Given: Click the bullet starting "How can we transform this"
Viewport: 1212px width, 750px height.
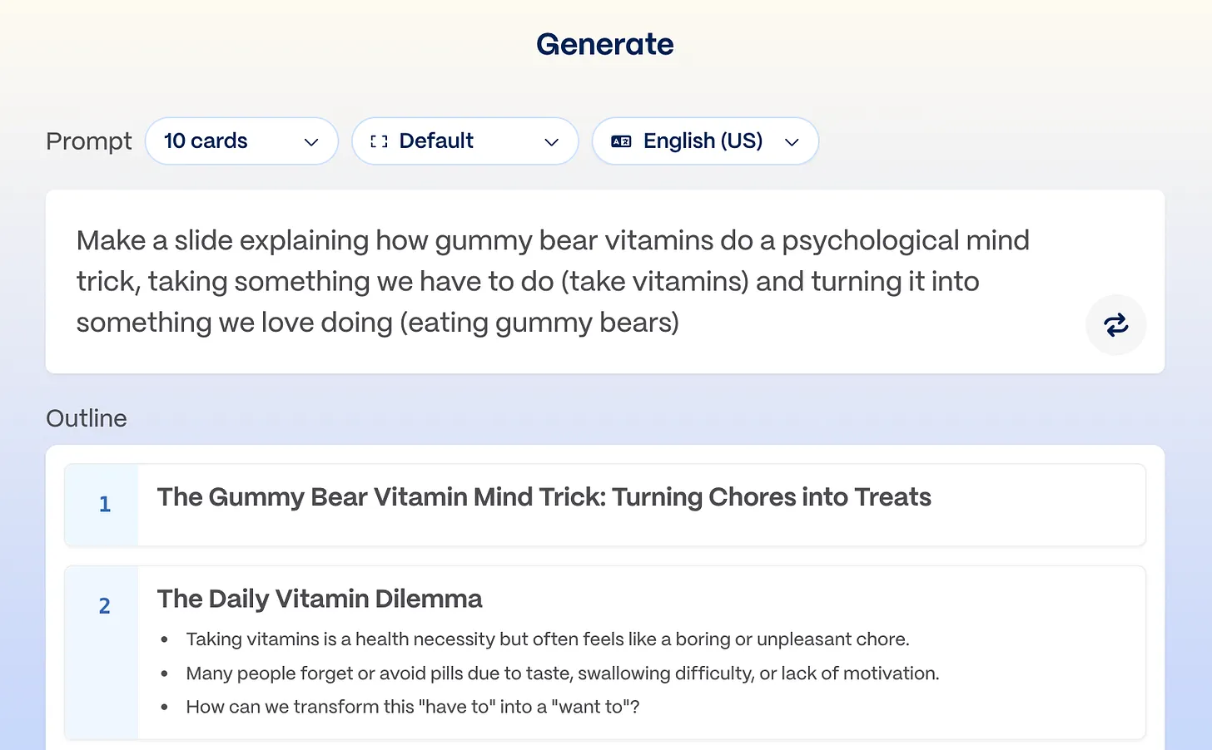Looking at the screenshot, I should pyautogui.click(x=412, y=707).
